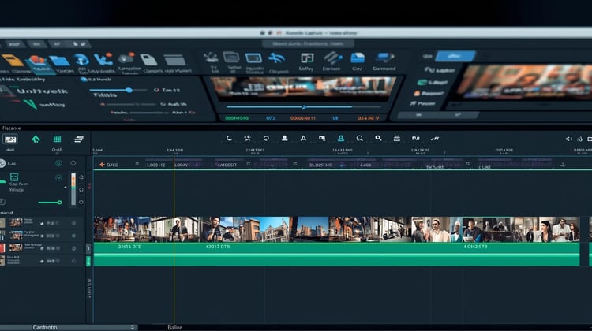Screen dimensions: 592x331
Task: Click the stacked lines list icon
Action: (x=78, y=139)
